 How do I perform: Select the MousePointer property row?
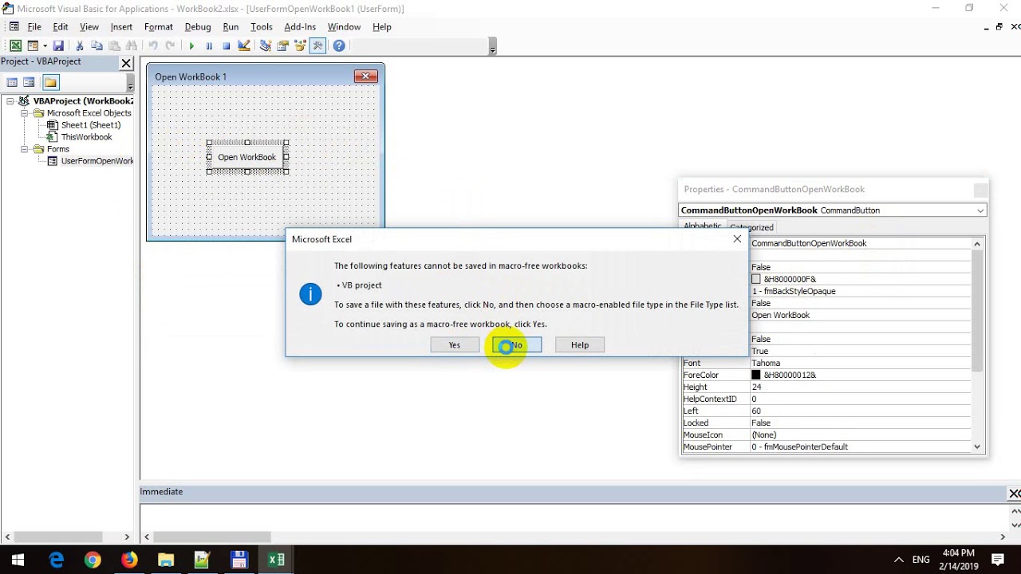(x=826, y=446)
